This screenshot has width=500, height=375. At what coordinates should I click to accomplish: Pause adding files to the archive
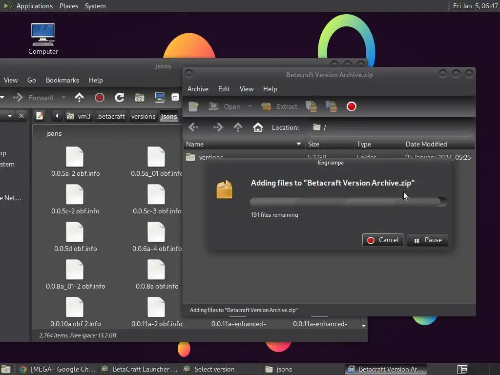pyautogui.click(x=427, y=240)
